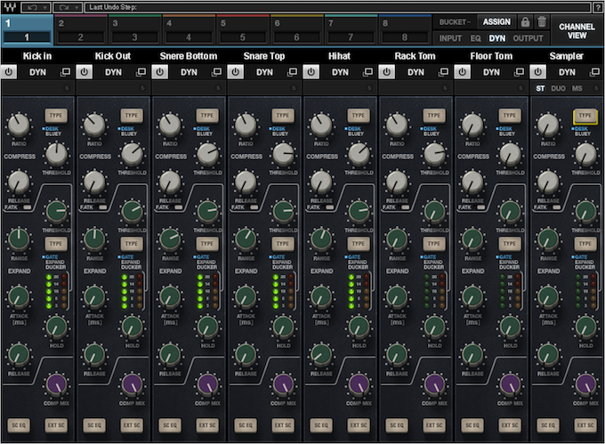
Task: Open the CHANNEL VIEW button
Action: click(577, 31)
